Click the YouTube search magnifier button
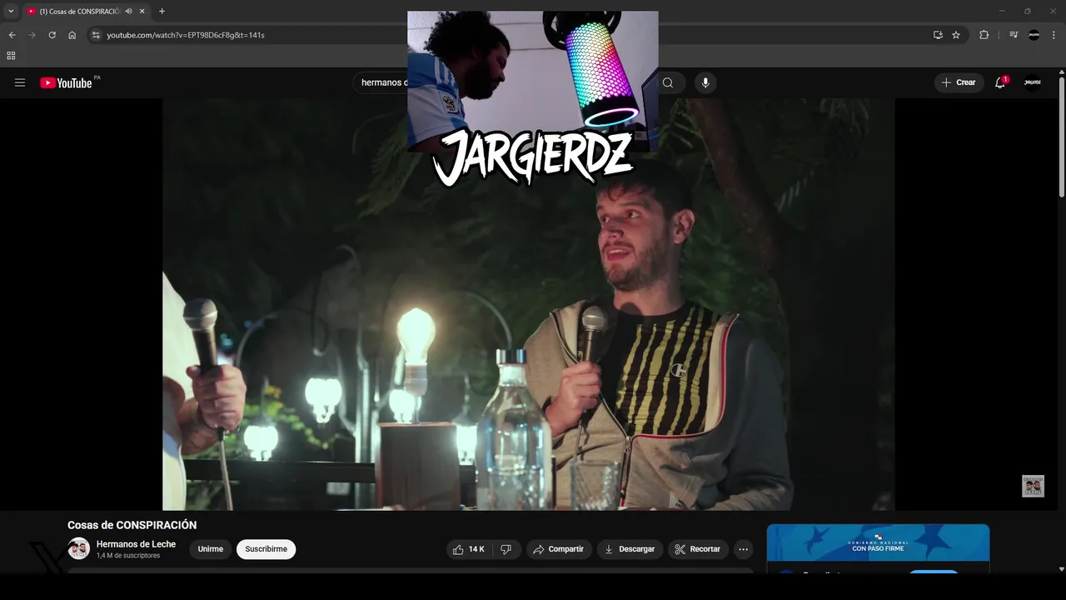This screenshot has height=600, width=1066. tap(668, 82)
